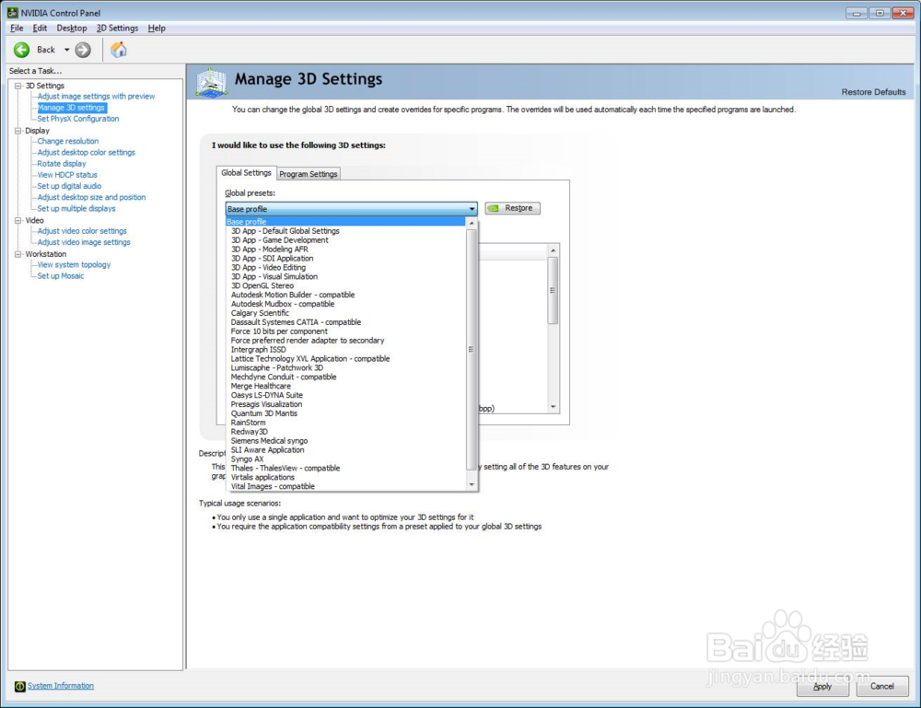
Task: Open the Edit menu
Action: 40,28
